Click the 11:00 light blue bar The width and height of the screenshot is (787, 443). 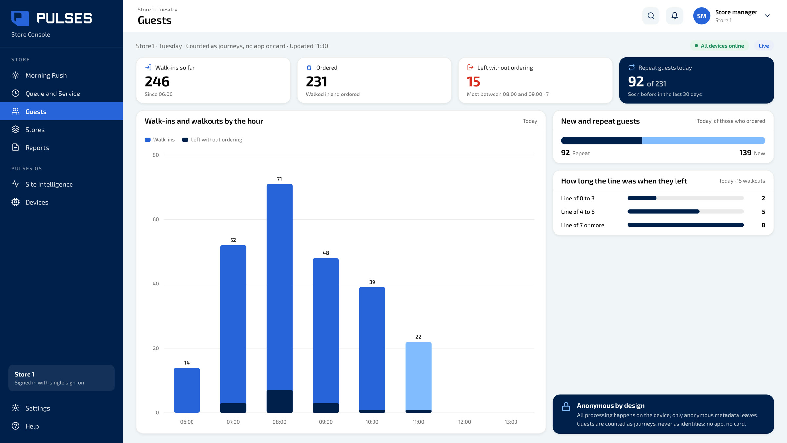click(418, 377)
